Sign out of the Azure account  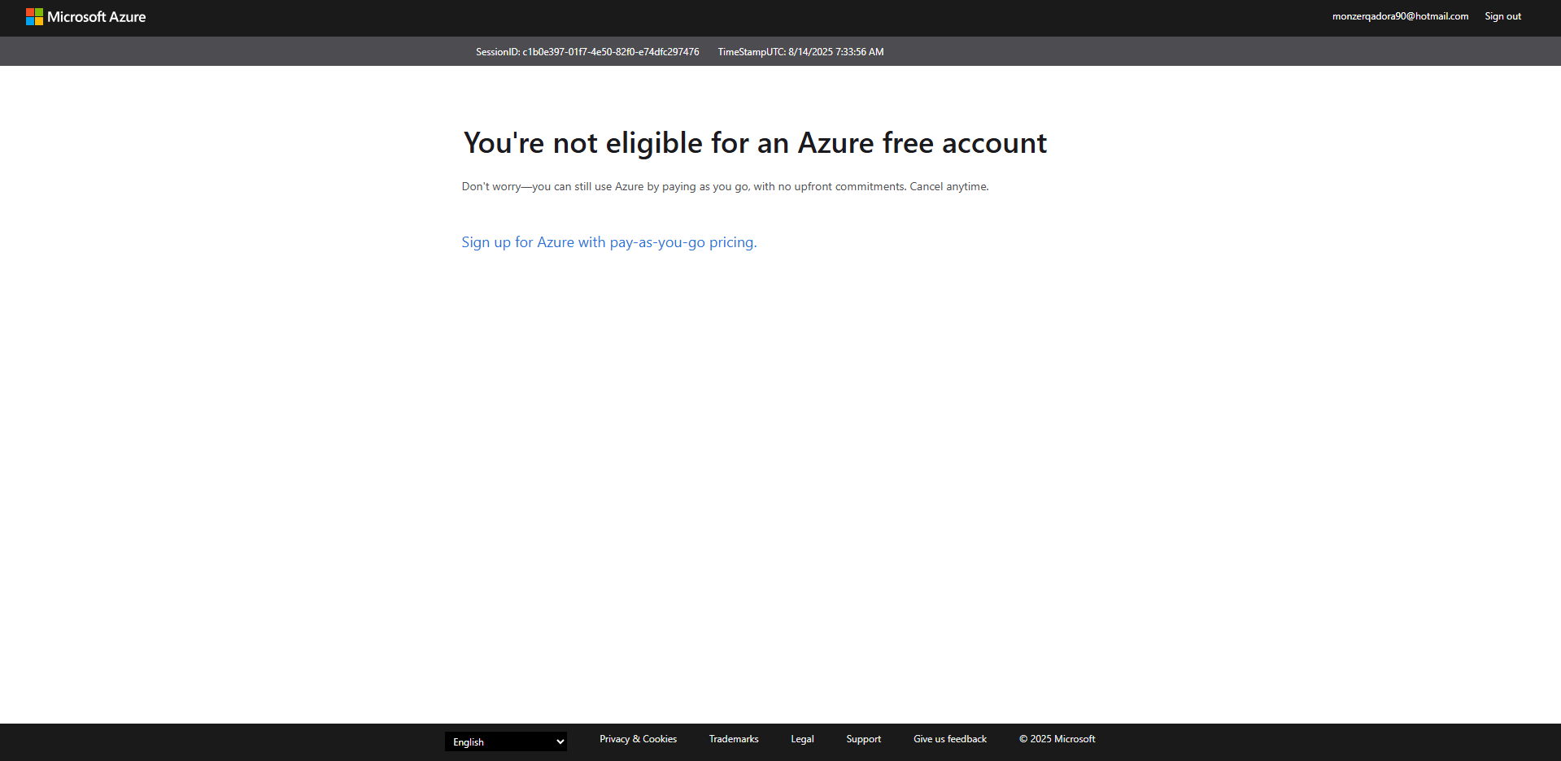[1502, 16]
